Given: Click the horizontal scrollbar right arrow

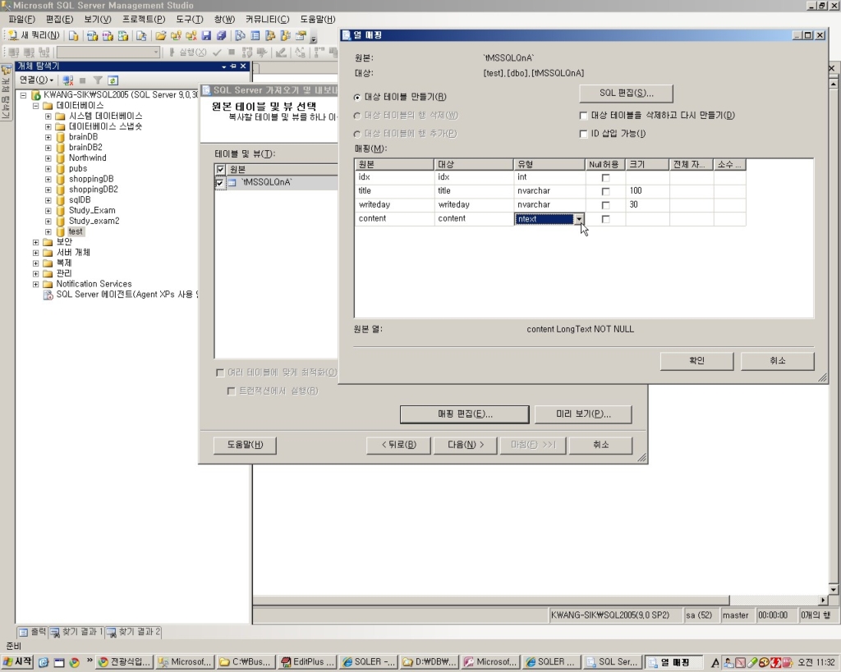Looking at the screenshot, I should pos(823,600).
